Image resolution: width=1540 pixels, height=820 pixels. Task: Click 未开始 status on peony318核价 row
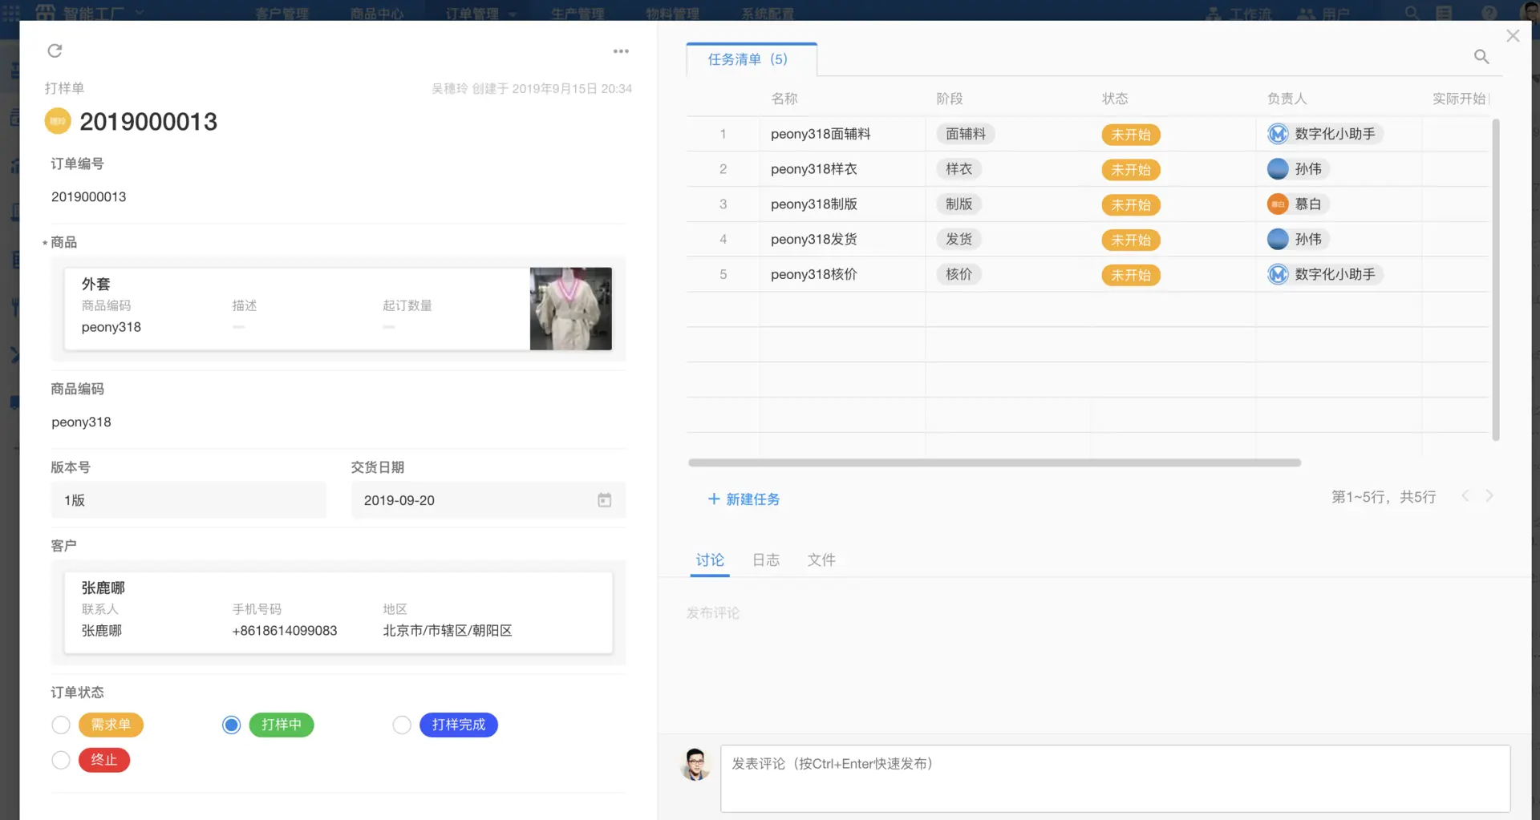1131,275
